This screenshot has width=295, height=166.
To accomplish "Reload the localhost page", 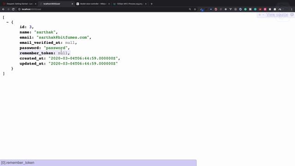I will pyautogui.click(x=13, y=9).
